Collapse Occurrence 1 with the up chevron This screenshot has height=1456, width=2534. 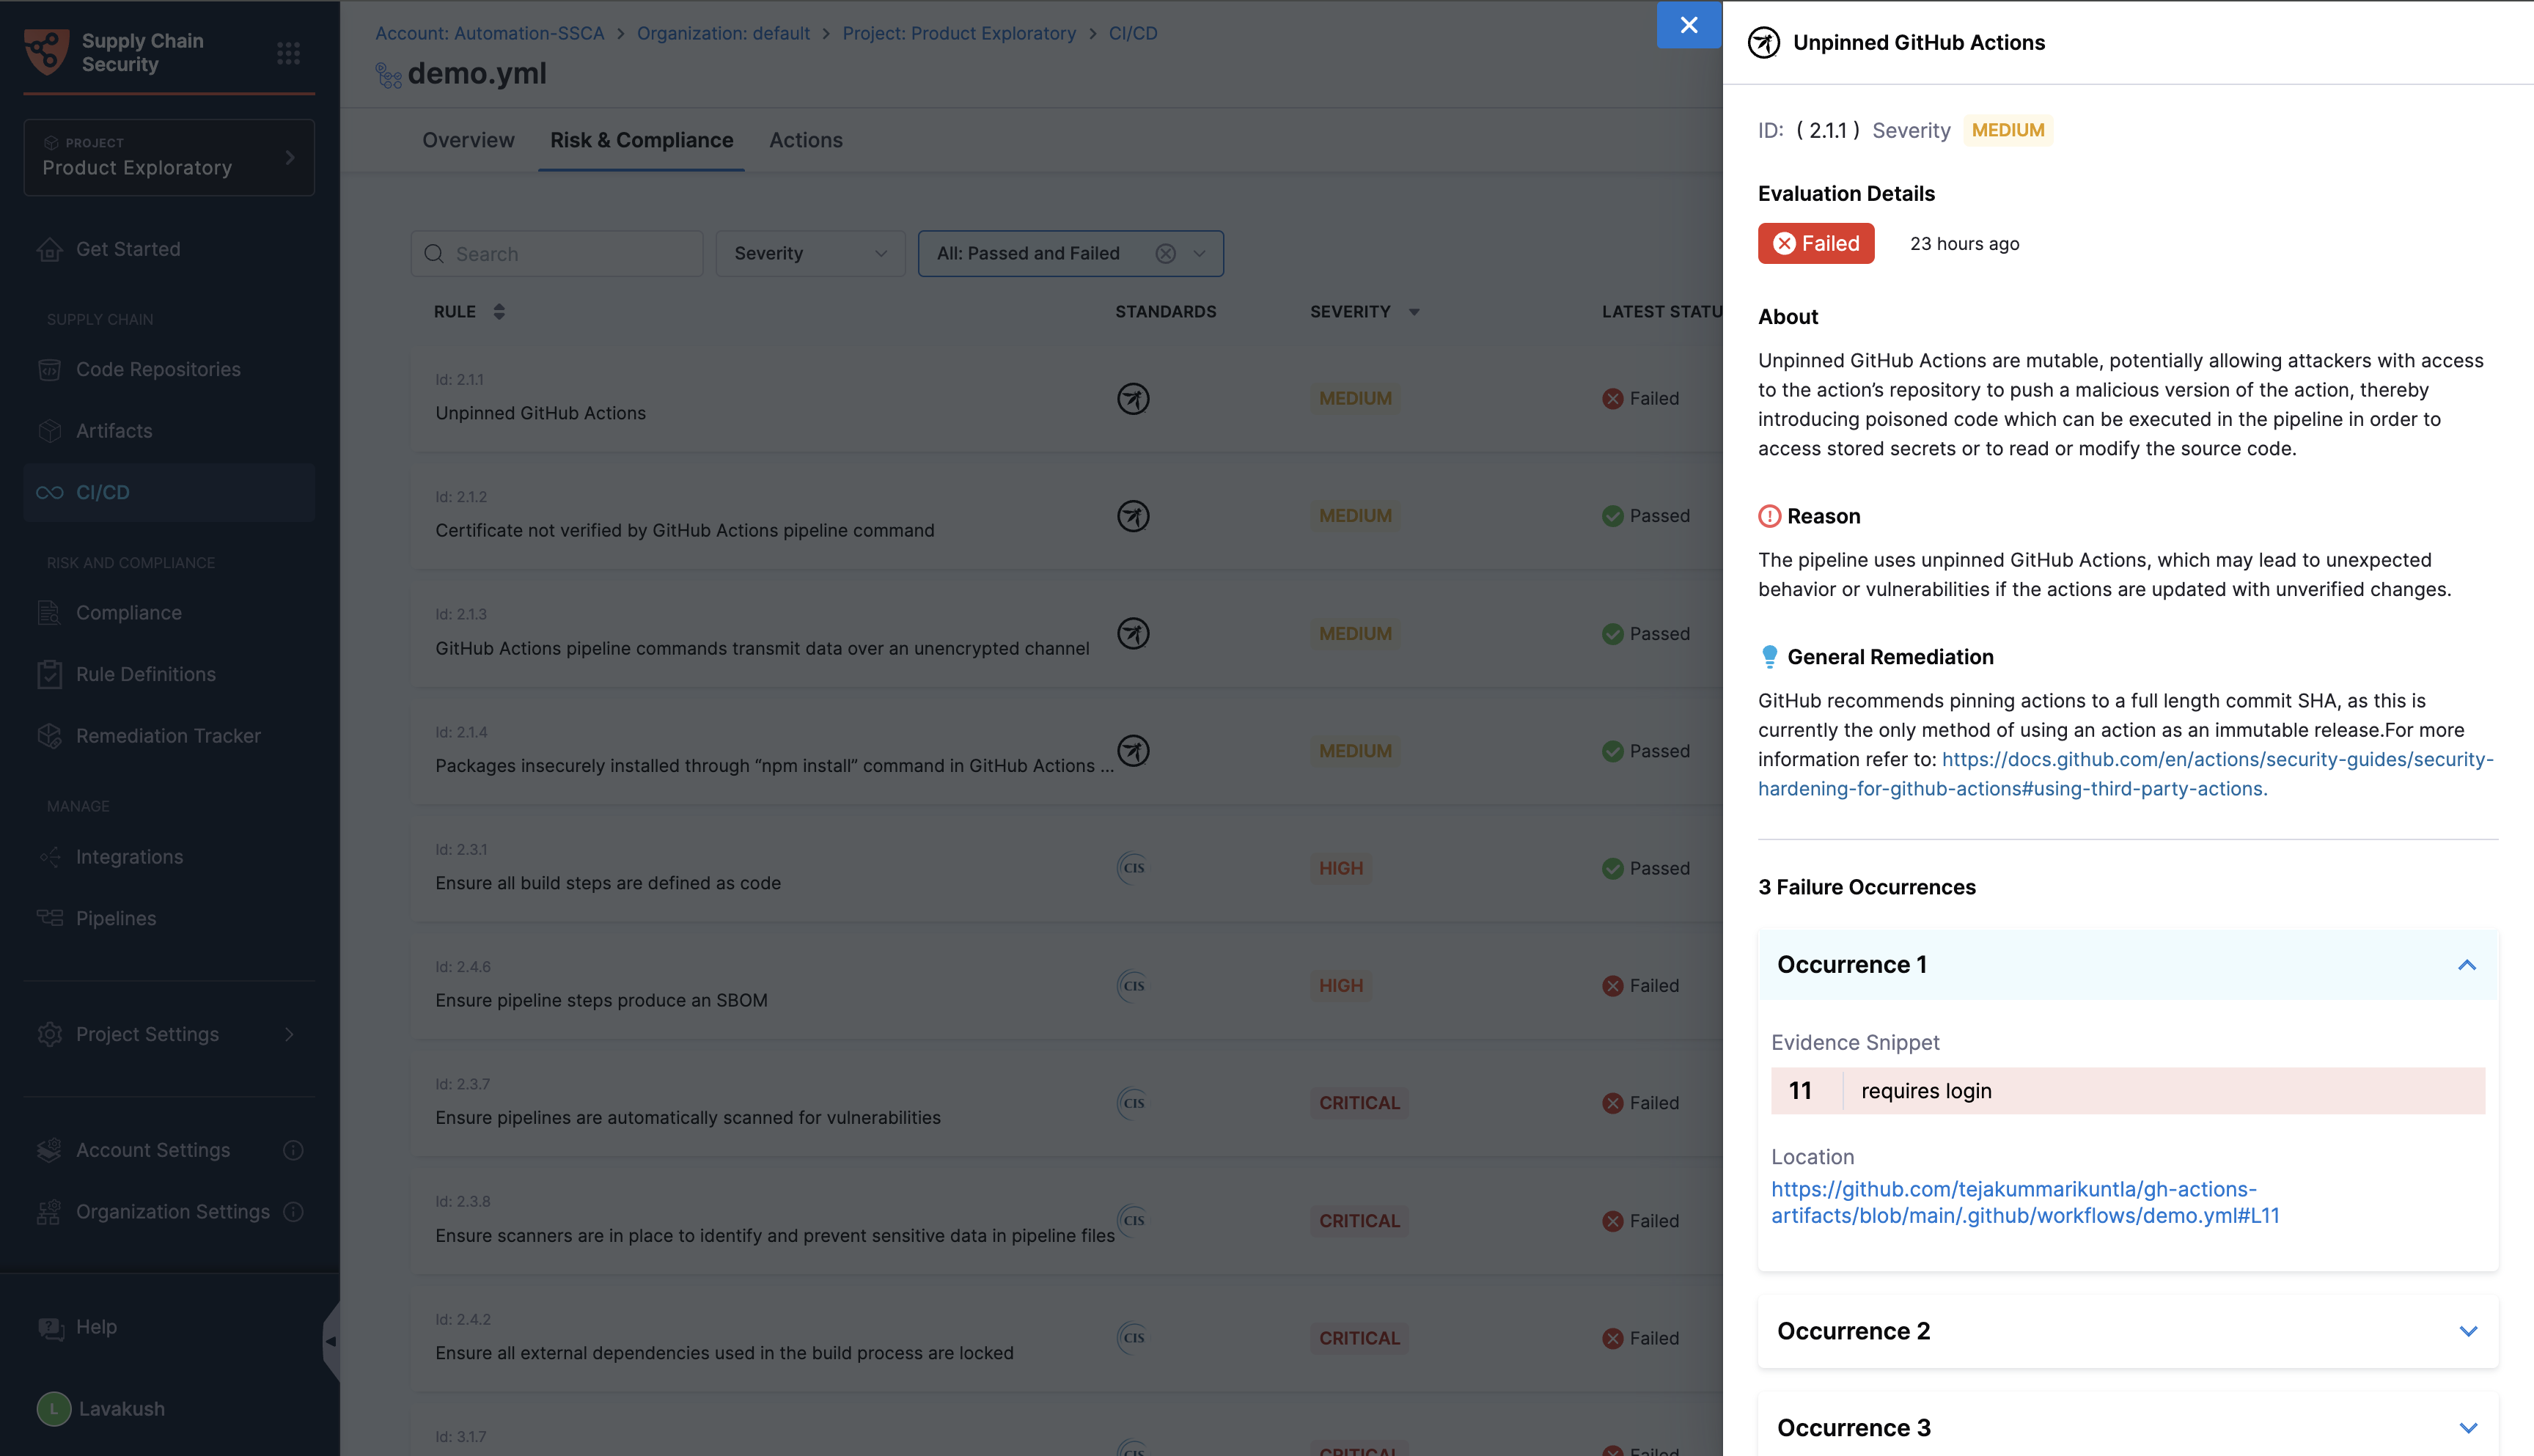click(2466, 965)
